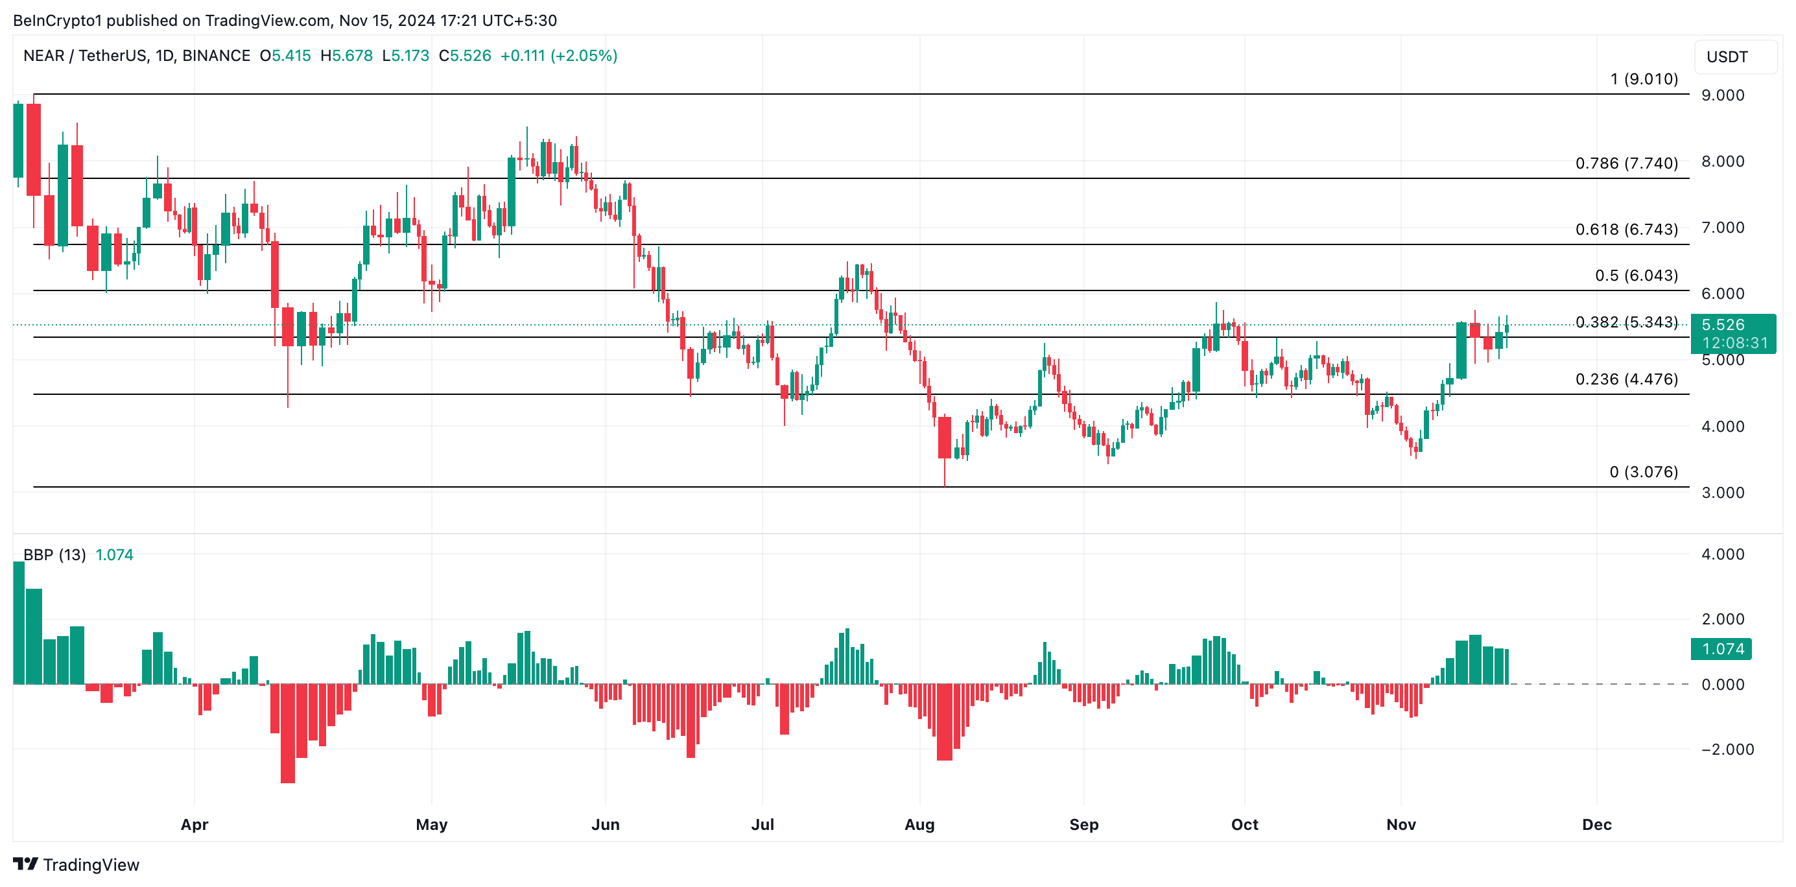Click the BBP (13) indicator label
This screenshot has width=1796, height=887.
coord(54,554)
